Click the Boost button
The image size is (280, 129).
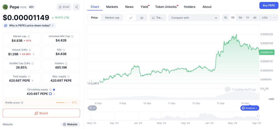[x=41, y=113]
